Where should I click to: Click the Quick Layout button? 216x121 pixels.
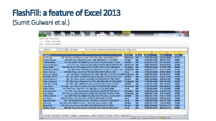(55, 39)
